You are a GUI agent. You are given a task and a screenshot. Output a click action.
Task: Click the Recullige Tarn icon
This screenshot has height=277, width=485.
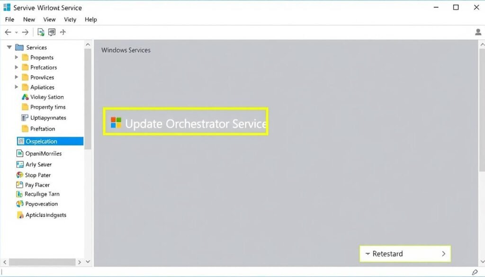(x=19, y=194)
